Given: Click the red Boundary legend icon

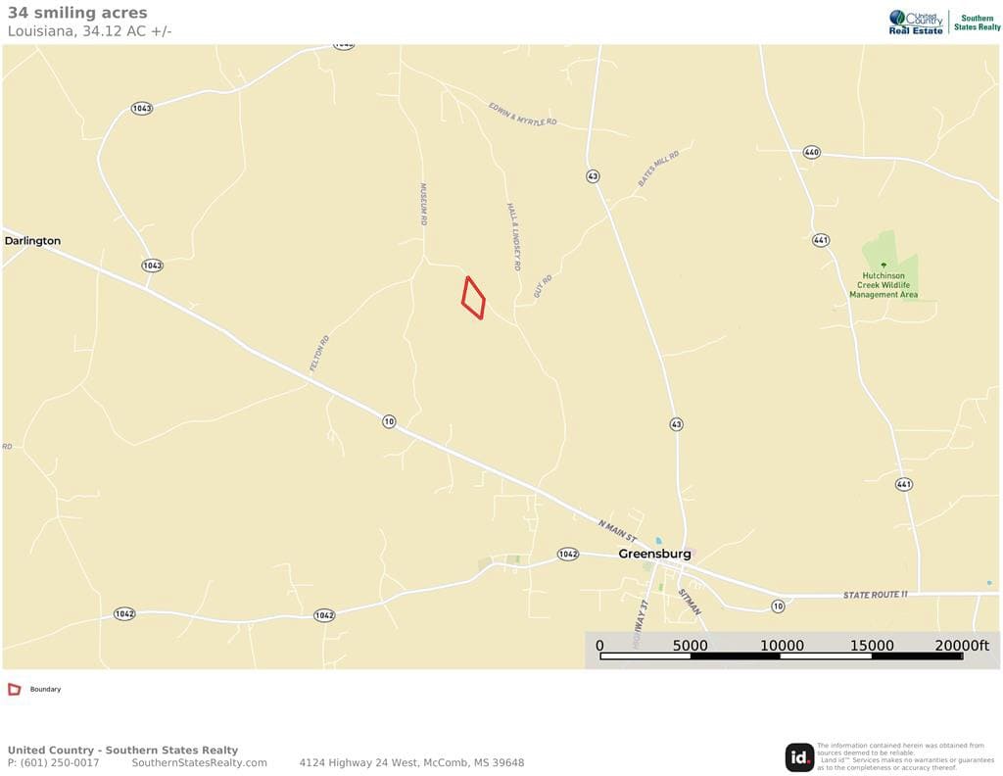Looking at the screenshot, I should coord(14,689).
